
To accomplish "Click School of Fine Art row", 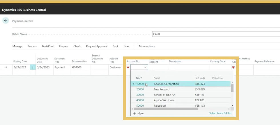I will (181, 95).
